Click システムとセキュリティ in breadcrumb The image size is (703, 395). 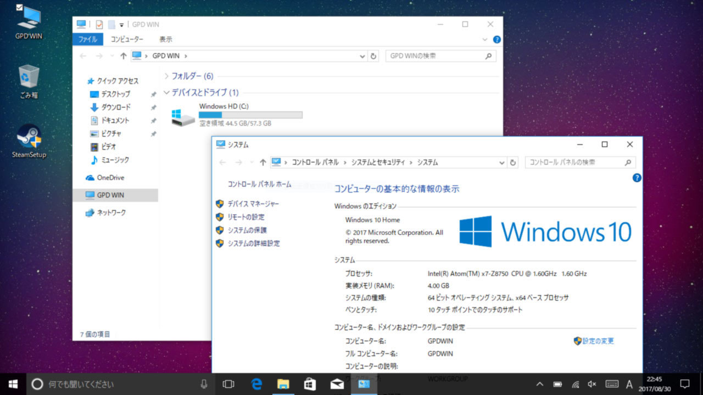click(x=378, y=162)
